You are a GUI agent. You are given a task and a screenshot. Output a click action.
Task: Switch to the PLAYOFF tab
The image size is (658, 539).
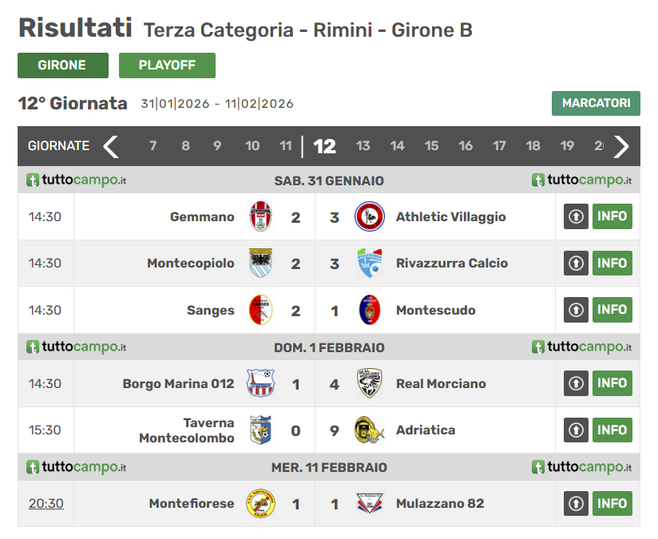coord(167,65)
